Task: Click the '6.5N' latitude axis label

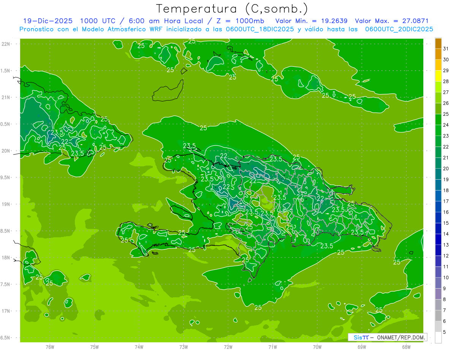Action: point(6,338)
